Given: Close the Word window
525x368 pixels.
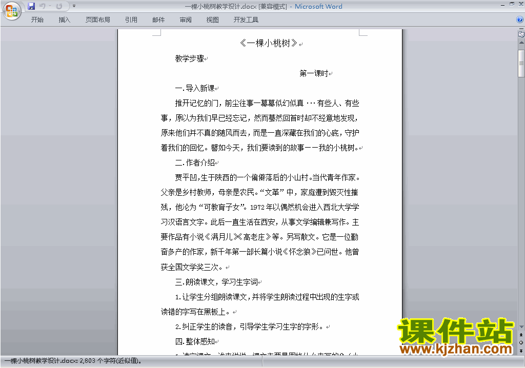Looking at the screenshot, I should (x=521, y=4).
